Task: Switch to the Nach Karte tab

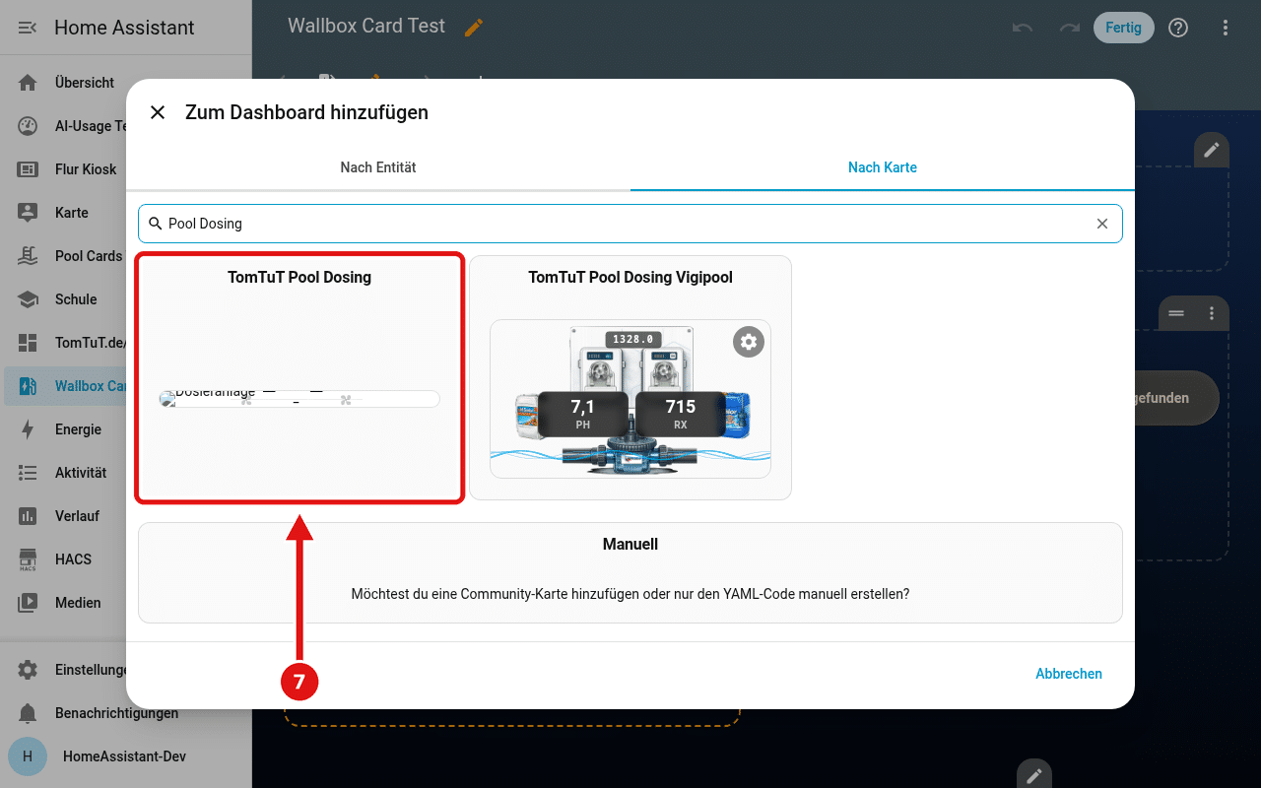Action: pos(883,167)
